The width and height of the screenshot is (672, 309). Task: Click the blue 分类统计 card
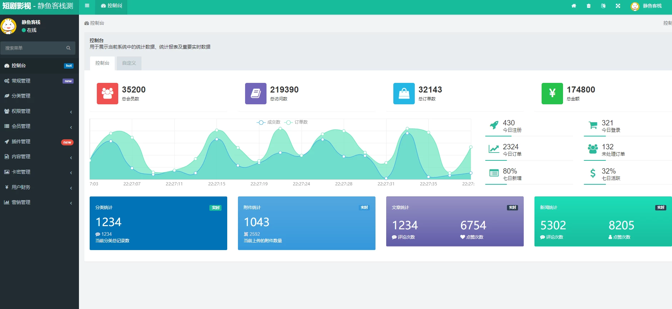tap(158, 223)
